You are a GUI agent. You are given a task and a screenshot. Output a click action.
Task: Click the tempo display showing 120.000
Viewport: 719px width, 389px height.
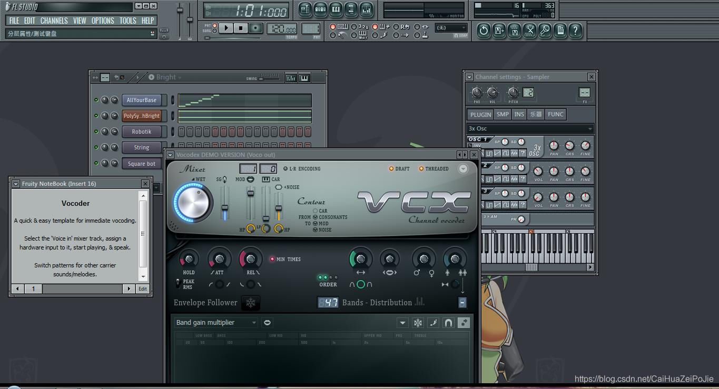click(282, 28)
